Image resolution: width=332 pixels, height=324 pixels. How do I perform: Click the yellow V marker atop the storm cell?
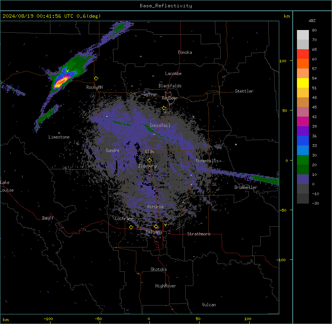click(x=67, y=71)
